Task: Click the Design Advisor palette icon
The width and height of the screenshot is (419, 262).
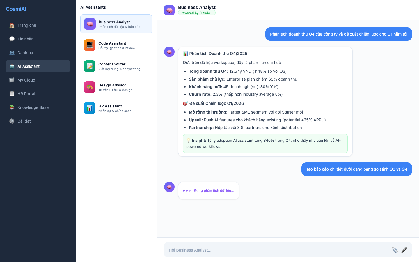Action: 90,87
